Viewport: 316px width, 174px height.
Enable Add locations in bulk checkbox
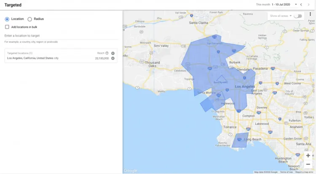7,27
